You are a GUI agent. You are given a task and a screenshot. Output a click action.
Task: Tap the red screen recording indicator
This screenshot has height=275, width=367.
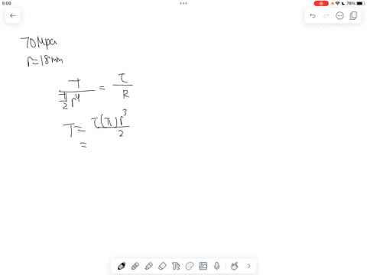coord(321,3)
